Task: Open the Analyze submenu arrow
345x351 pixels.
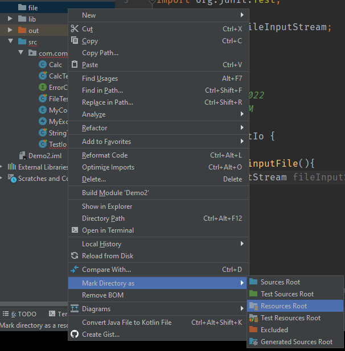Action: (242, 114)
